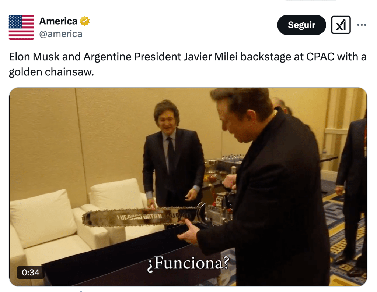Click the gold verified badge beside America

point(85,21)
